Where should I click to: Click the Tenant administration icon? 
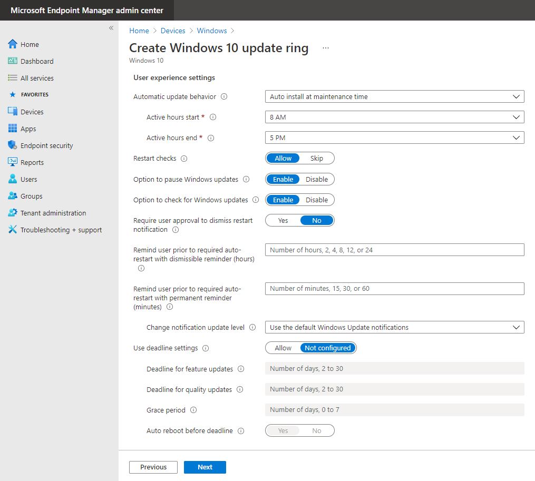coord(13,212)
